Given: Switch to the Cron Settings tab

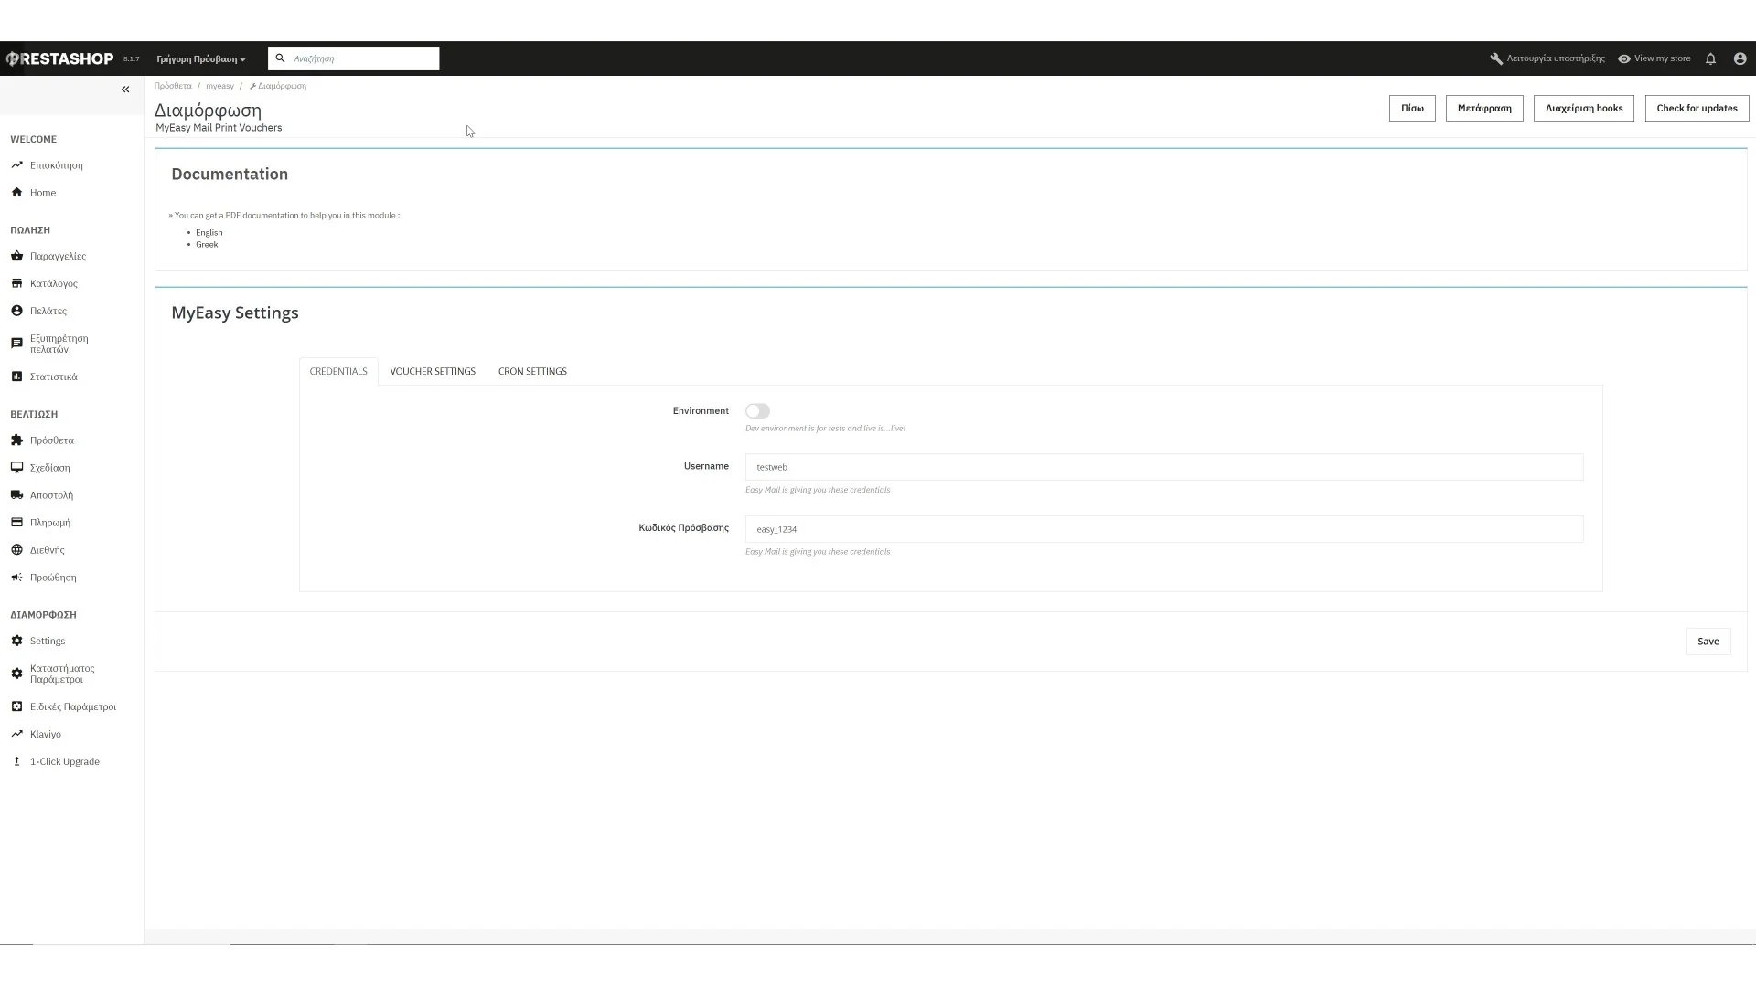Looking at the screenshot, I should click(x=532, y=372).
